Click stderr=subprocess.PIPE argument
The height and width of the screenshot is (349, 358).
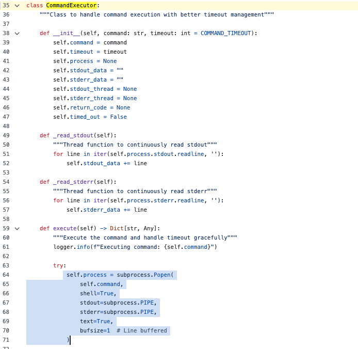point(117,312)
